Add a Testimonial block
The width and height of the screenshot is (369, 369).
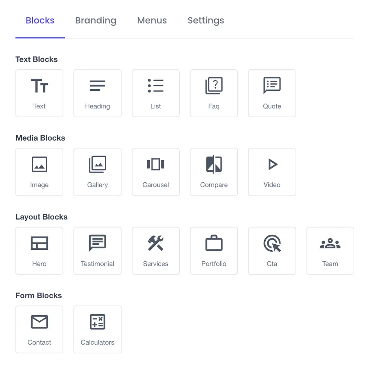click(97, 251)
